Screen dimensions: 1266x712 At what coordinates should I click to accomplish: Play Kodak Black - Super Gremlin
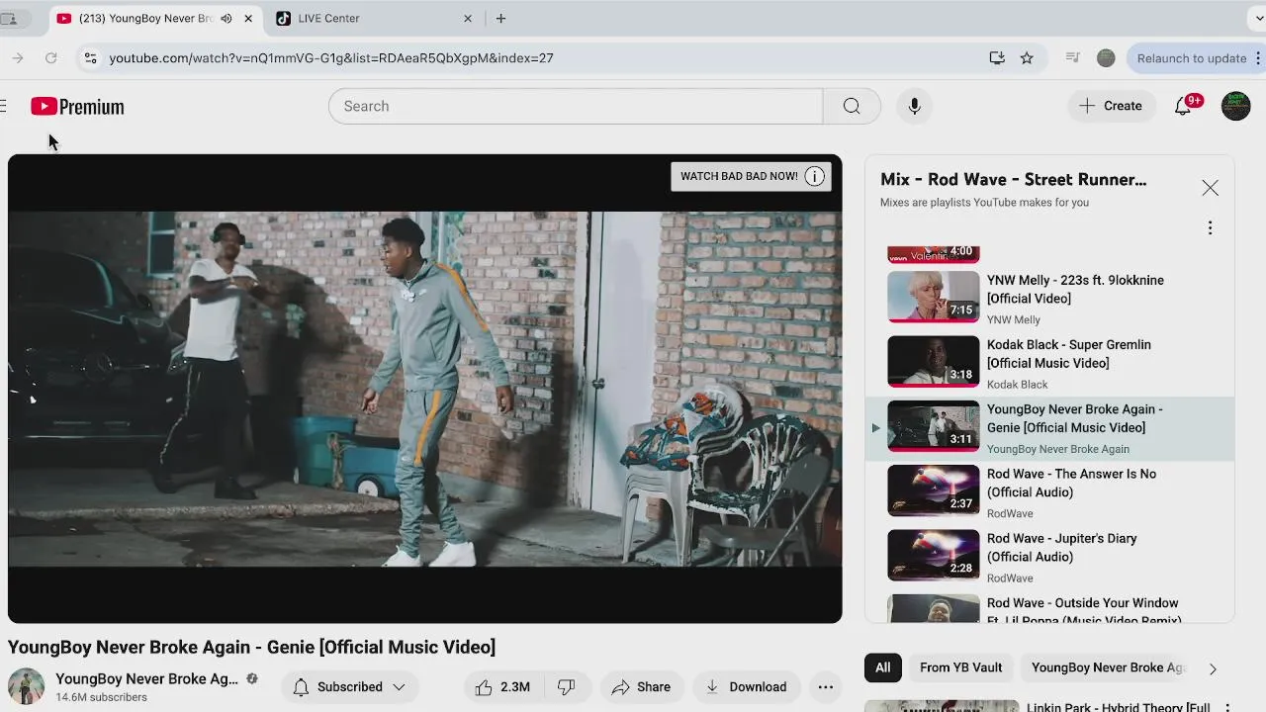(1049, 363)
